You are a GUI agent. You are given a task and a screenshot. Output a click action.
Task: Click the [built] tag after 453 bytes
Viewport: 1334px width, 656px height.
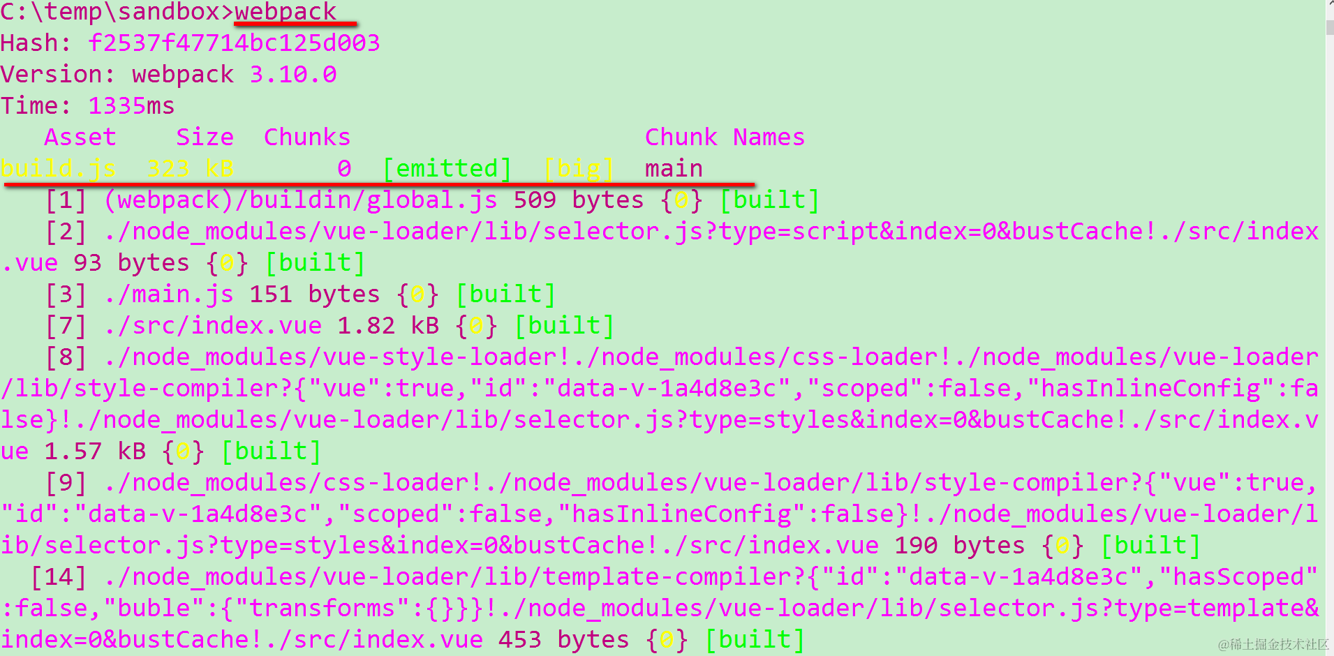(755, 640)
